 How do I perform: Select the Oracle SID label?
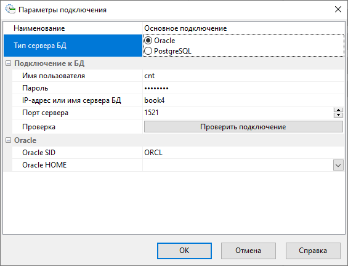[x=39, y=153]
